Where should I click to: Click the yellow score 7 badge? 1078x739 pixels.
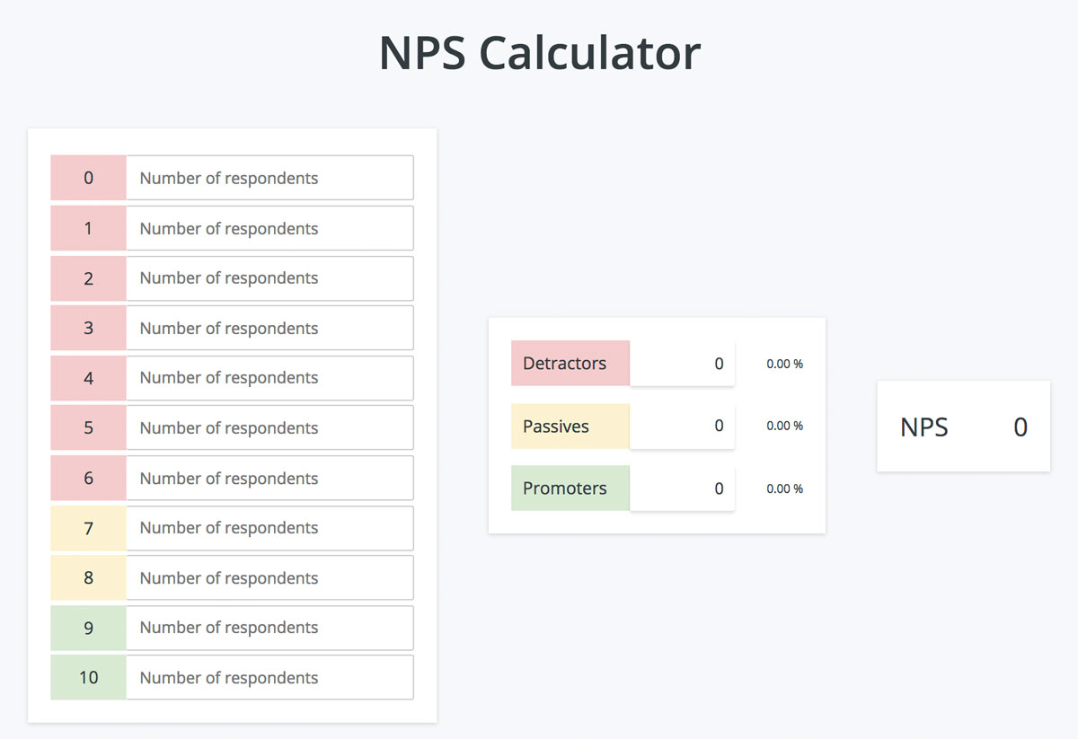click(87, 528)
